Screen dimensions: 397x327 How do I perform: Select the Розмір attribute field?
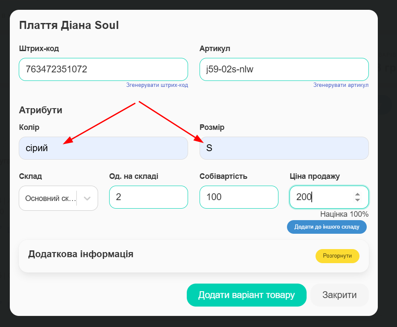pos(284,148)
